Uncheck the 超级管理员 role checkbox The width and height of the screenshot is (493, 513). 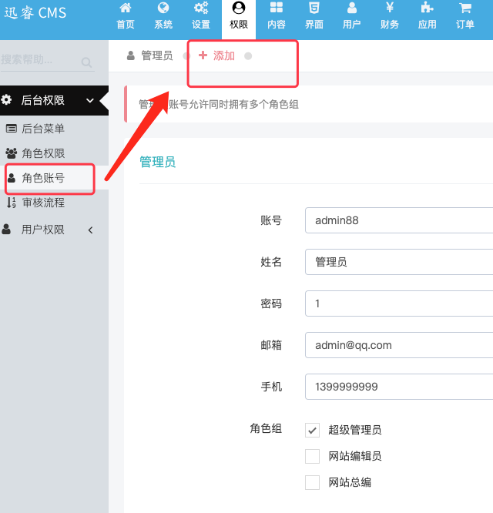tap(312, 430)
